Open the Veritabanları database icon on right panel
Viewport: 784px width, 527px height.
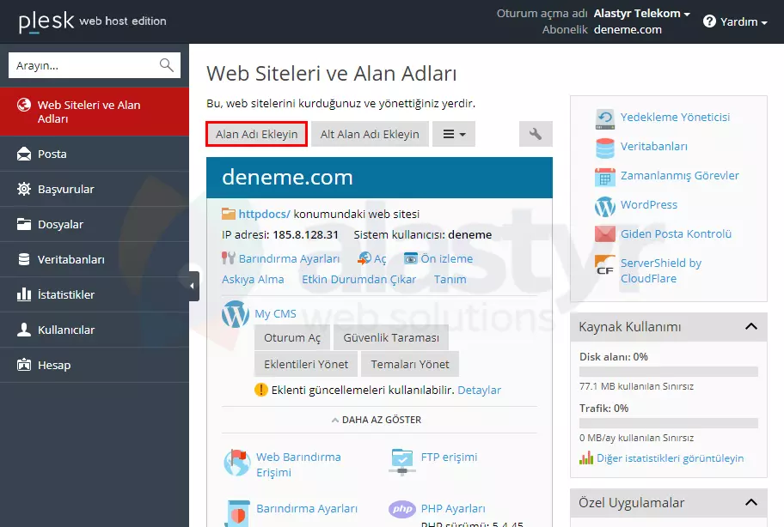pyautogui.click(x=605, y=148)
